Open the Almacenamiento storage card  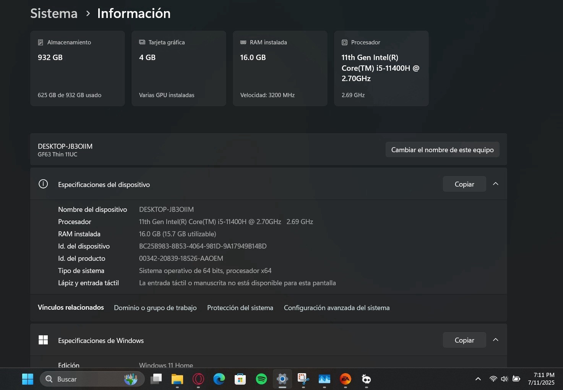[78, 68]
